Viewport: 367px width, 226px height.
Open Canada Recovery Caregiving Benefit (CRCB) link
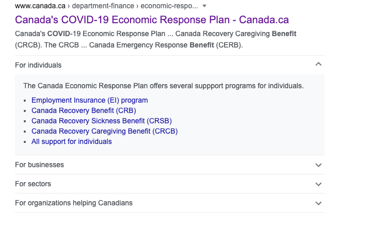click(x=104, y=131)
